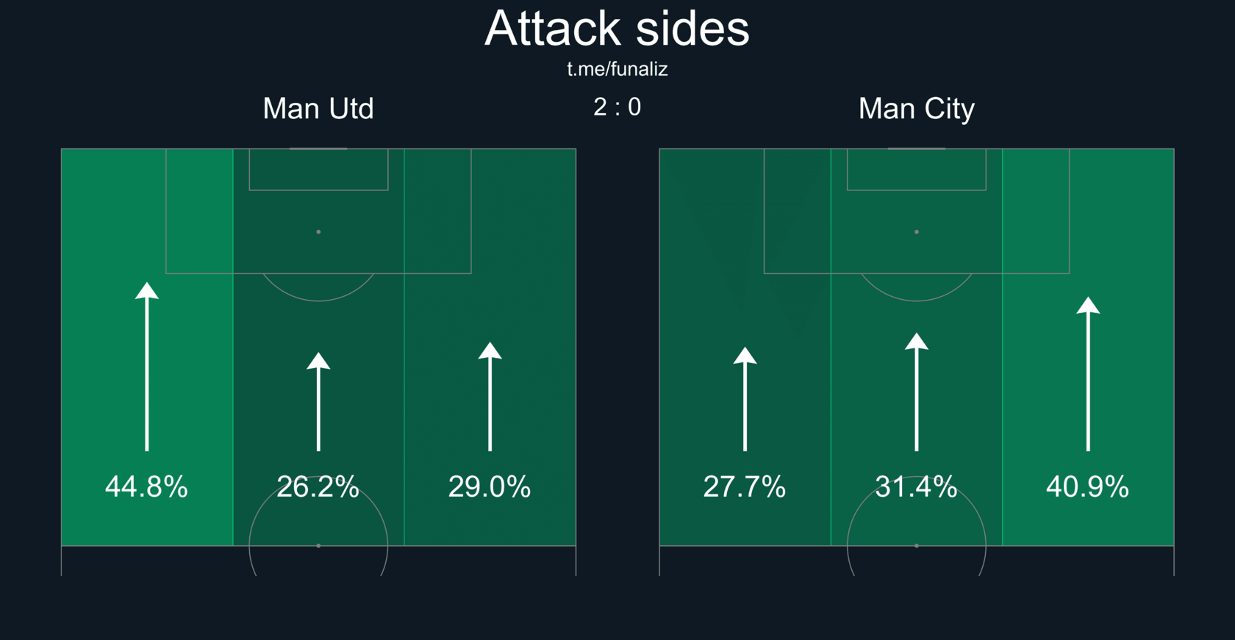Select the 31.4% center percentage
The image size is (1235, 640).
(x=916, y=486)
